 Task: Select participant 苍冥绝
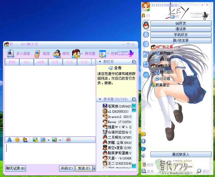click(x=117, y=106)
